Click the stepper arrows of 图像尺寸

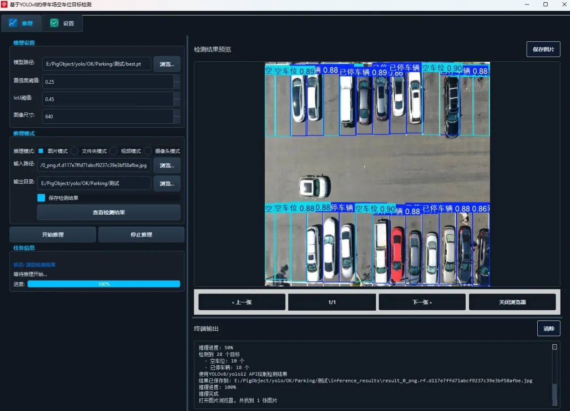177,116
